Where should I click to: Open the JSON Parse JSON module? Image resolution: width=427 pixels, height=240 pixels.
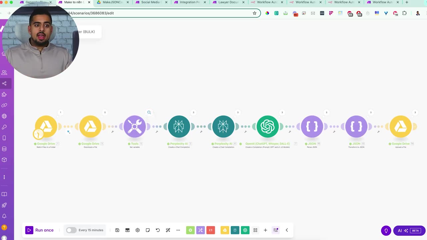(312, 126)
